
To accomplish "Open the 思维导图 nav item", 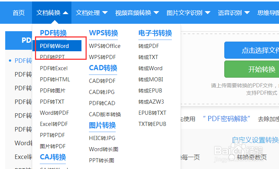I will pos(268,13).
